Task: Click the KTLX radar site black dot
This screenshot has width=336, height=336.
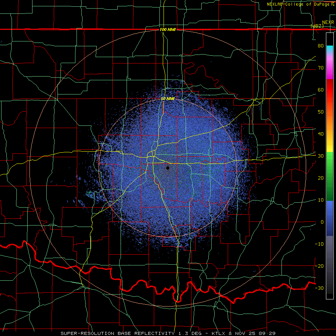Action: point(168,168)
